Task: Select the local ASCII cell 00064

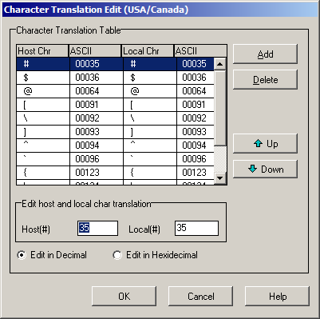Action: pos(196,91)
